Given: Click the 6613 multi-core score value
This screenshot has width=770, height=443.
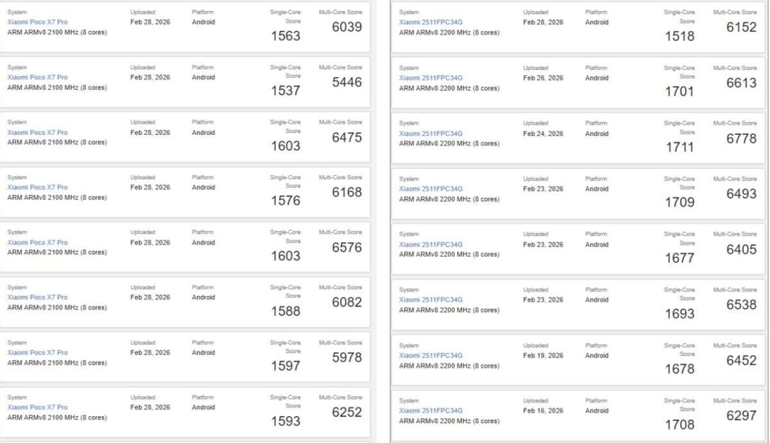Looking at the screenshot, I should [741, 83].
